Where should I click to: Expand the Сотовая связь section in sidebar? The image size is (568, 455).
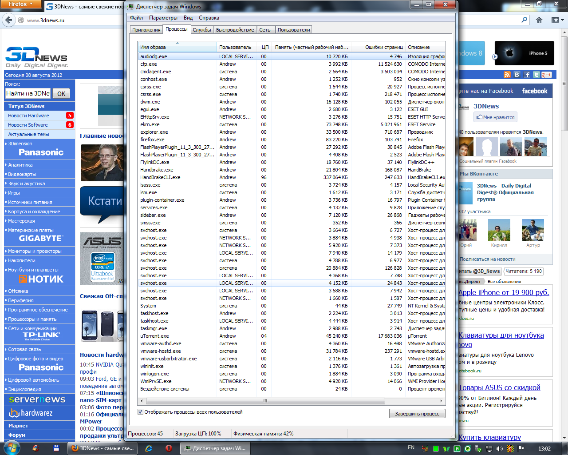[x=24, y=349]
